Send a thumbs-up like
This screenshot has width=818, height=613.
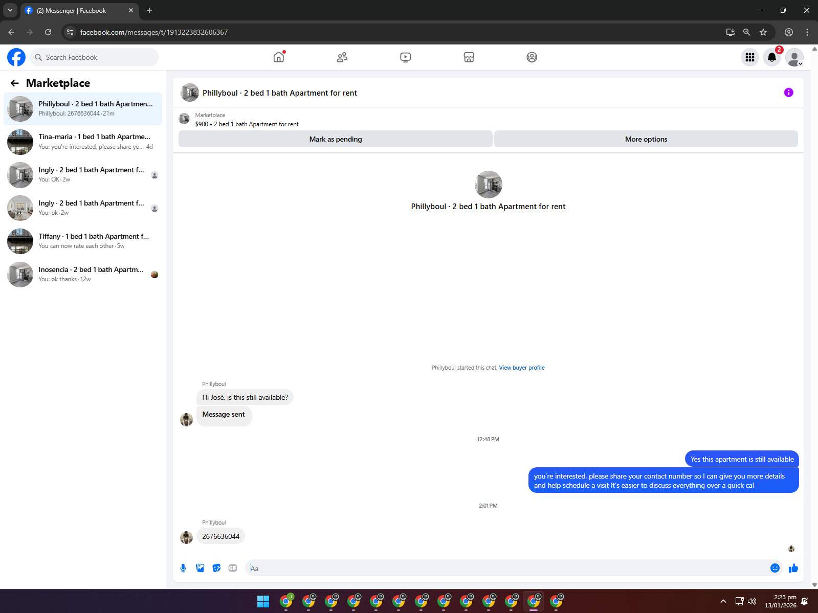pyautogui.click(x=793, y=568)
